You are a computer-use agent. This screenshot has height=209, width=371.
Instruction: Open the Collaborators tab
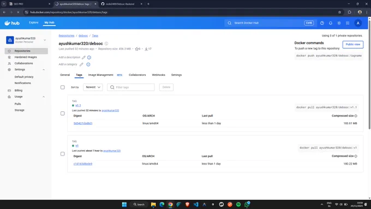click(x=137, y=75)
